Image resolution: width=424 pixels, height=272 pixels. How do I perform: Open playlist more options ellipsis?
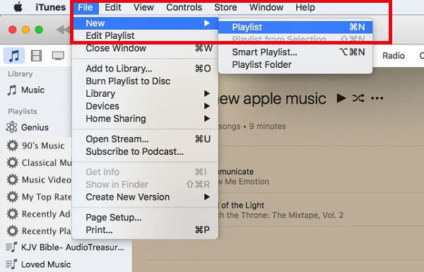click(377, 98)
